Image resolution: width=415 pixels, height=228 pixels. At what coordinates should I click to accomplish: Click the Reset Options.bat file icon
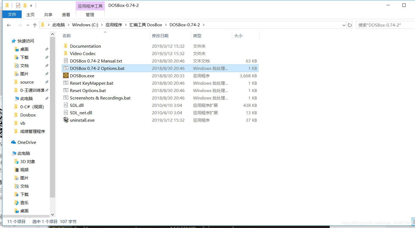[x=66, y=90]
